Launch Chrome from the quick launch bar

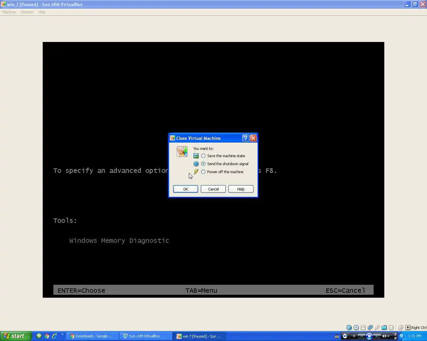click(47, 336)
